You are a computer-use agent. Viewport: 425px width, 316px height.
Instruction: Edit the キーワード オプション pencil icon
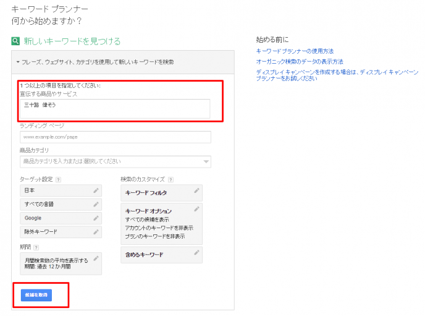(197, 209)
